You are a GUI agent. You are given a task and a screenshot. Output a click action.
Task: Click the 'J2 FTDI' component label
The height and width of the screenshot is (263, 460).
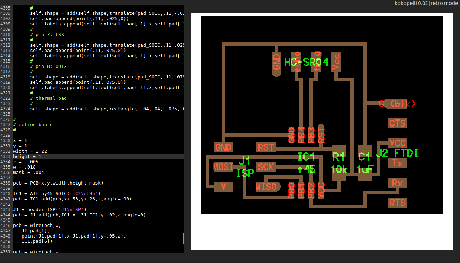coord(397,153)
